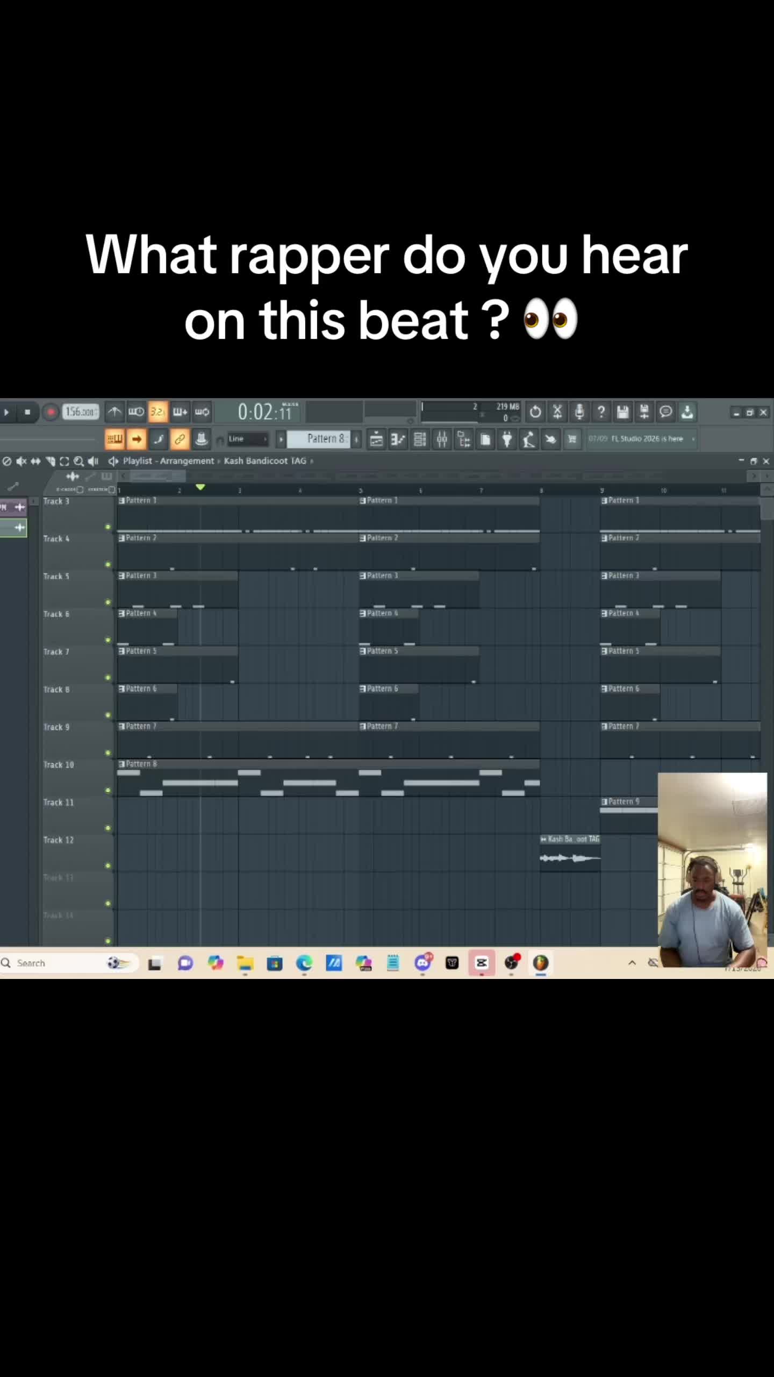Open Kash Bandicoot TAG breadcrumb menu

pyautogui.click(x=265, y=461)
